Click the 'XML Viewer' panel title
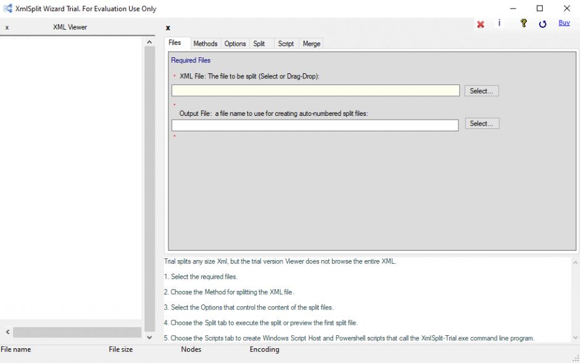580x363 pixels. 70,27
